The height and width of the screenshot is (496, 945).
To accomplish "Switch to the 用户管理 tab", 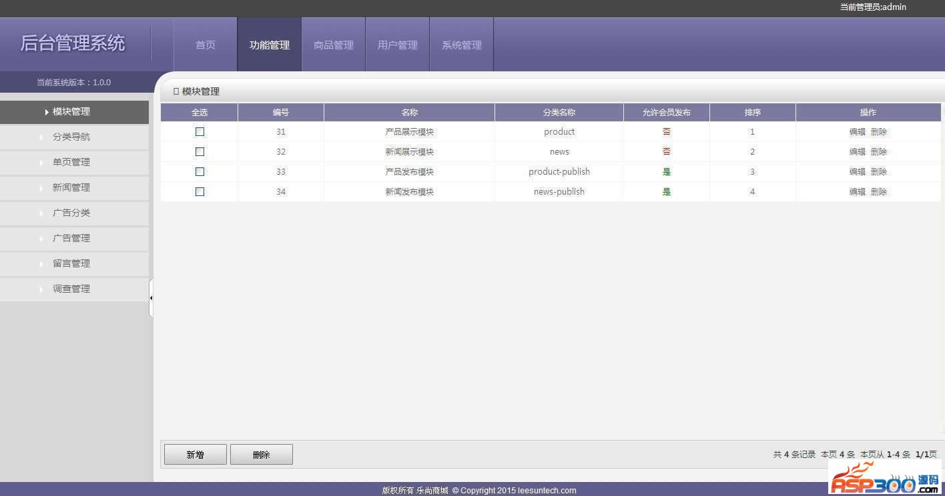I will point(398,45).
